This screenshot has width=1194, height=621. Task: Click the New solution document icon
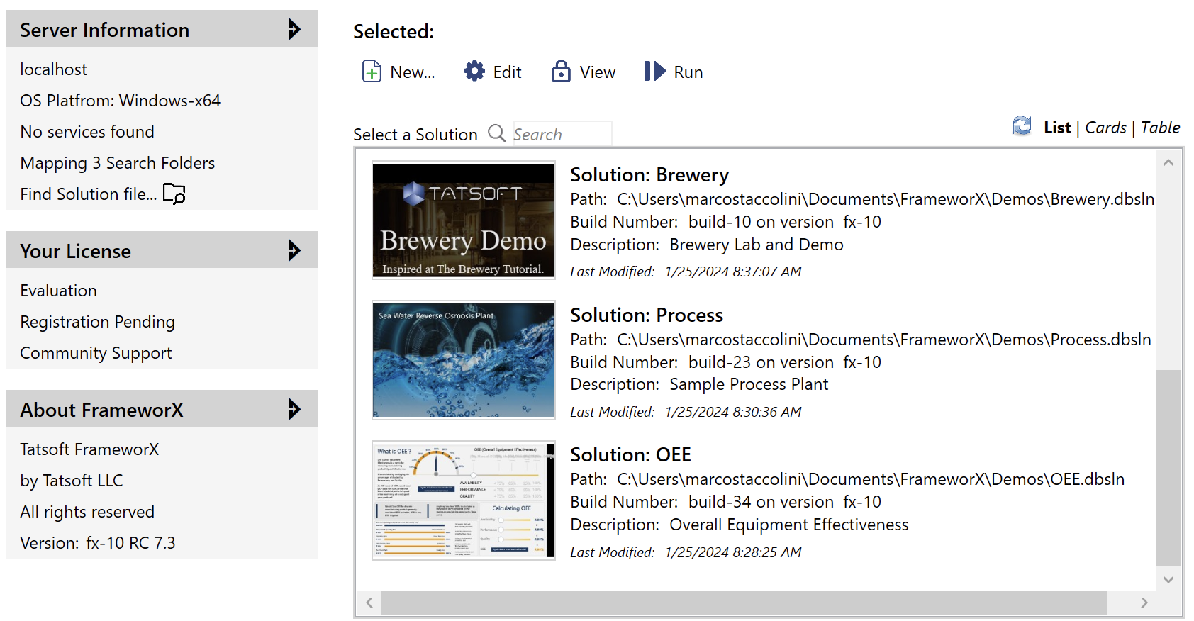tap(372, 72)
